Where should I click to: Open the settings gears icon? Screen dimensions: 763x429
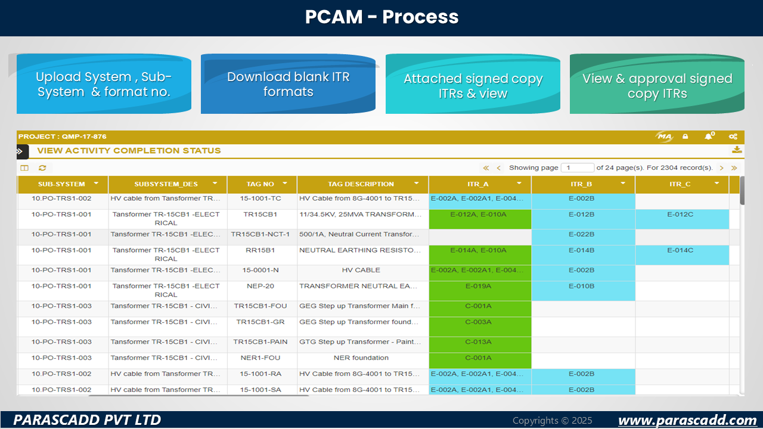point(733,136)
